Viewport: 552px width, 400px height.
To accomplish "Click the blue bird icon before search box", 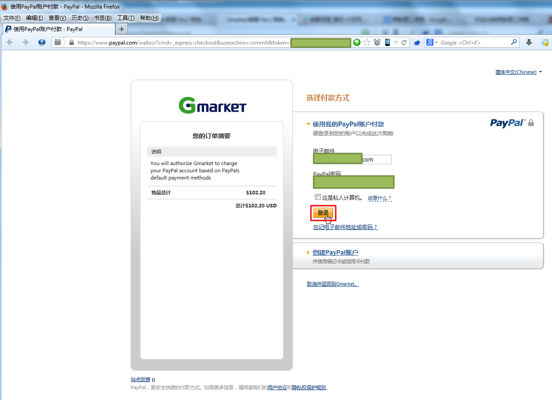I will pos(417,43).
